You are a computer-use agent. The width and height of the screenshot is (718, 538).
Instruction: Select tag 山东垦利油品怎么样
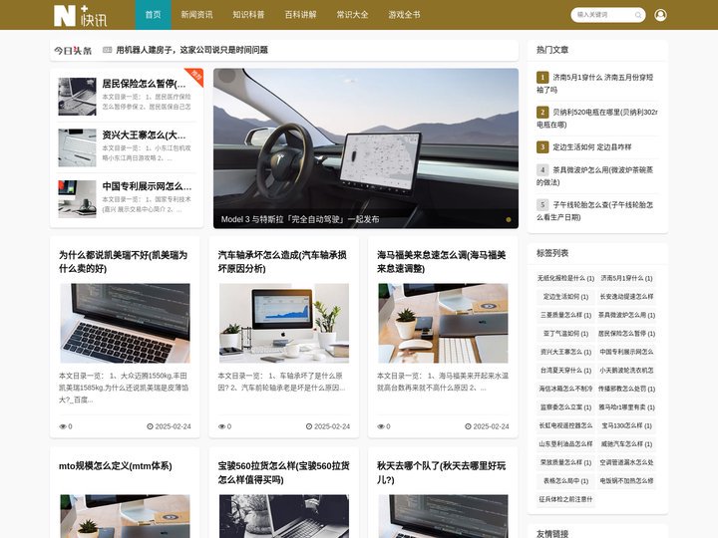point(565,443)
